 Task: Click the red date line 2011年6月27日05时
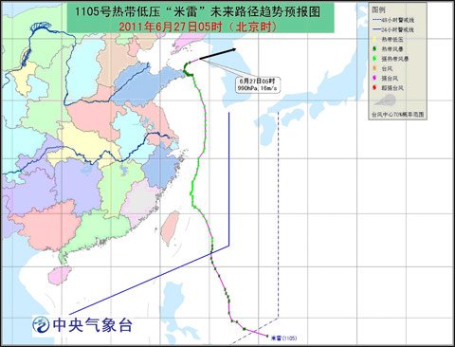tap(198, 27)
